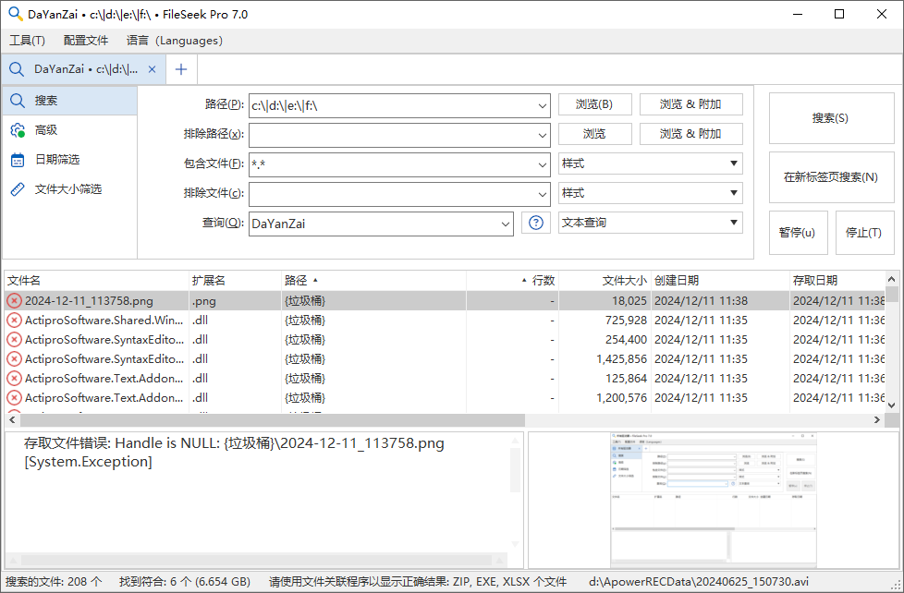
Task: Click the error icon beside 2024-12-11_113758.png
Action: [14, 301]
